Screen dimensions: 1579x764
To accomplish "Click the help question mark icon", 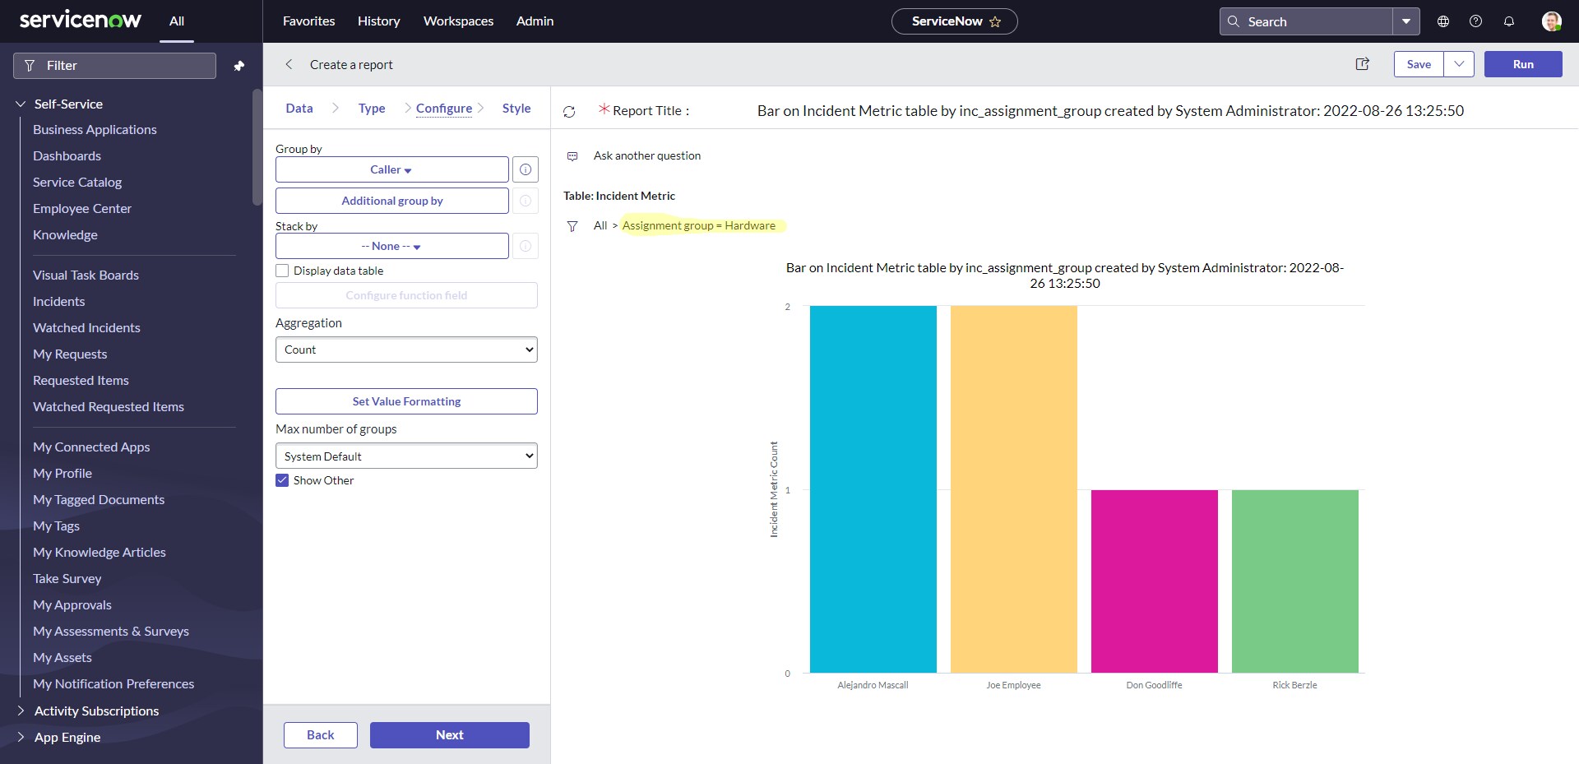I will [1475, 21].
